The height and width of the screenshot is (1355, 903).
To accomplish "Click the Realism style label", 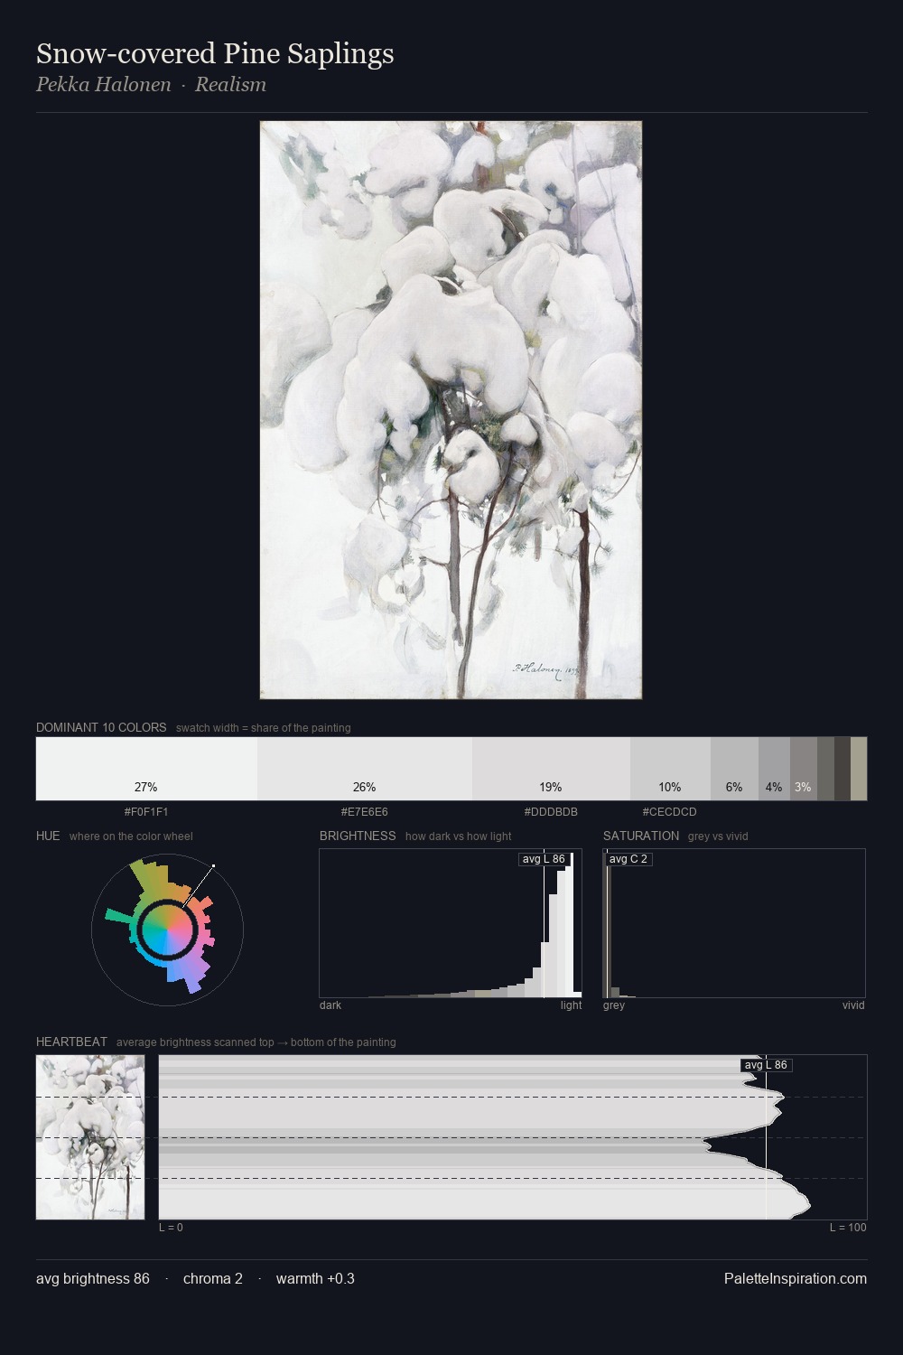I will (x=230, y=85).
